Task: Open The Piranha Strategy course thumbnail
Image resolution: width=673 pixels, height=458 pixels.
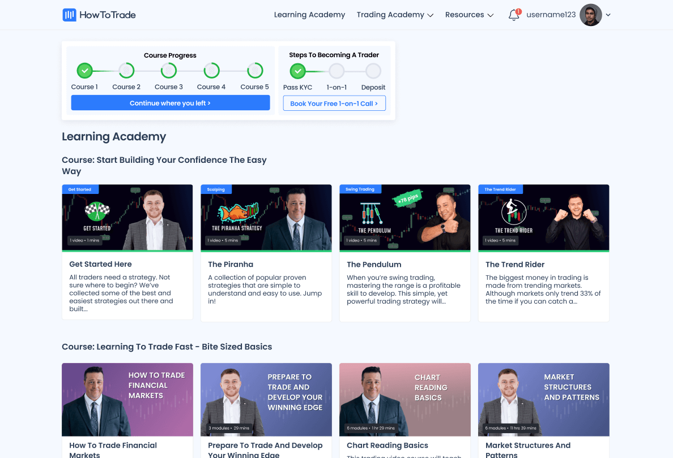Action: (266, 218)
